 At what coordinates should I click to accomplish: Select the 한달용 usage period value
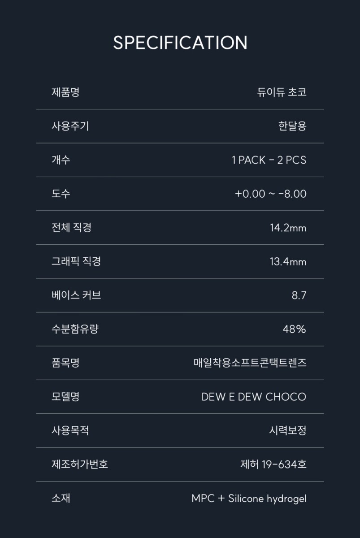292,126
